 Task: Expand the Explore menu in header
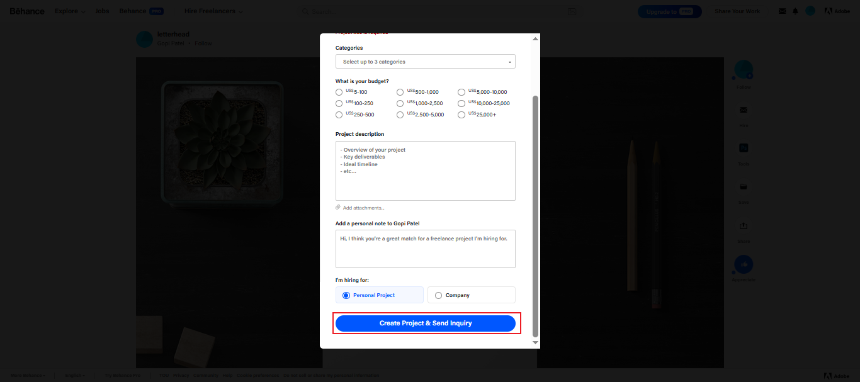click(x=70, y=11)
